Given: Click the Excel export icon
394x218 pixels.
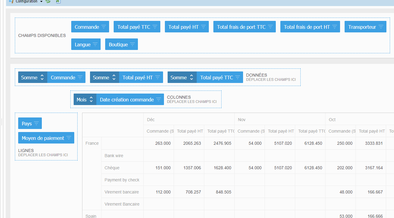Looking at the screenshot, I should (58, 2).
